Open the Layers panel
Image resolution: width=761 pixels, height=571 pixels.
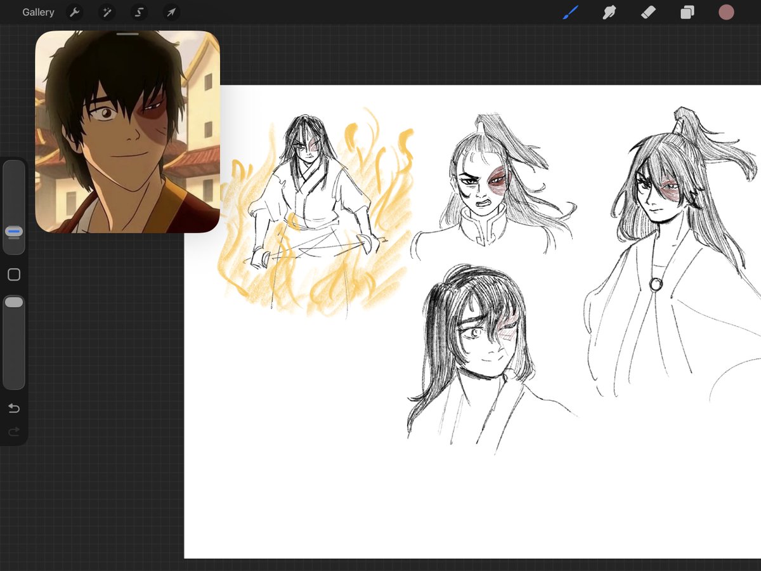coord(687,12)
